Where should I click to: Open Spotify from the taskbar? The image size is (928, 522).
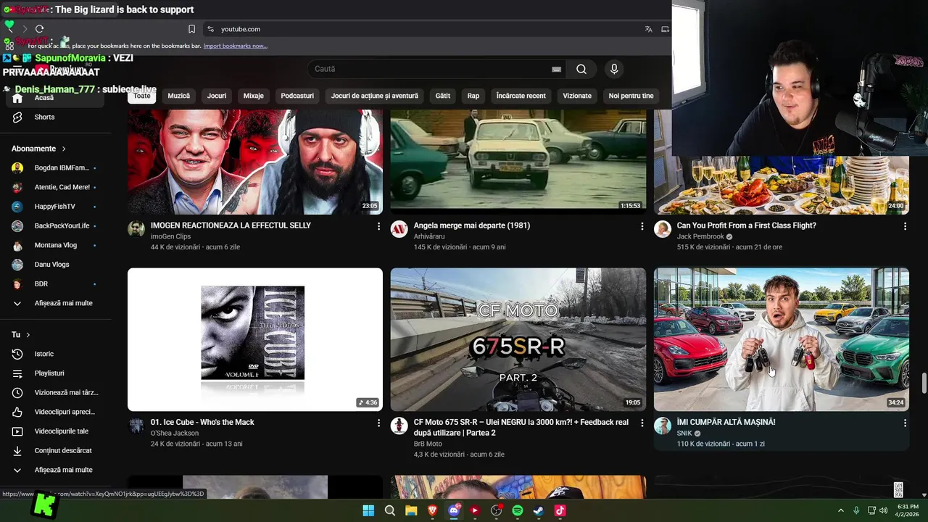518,510
